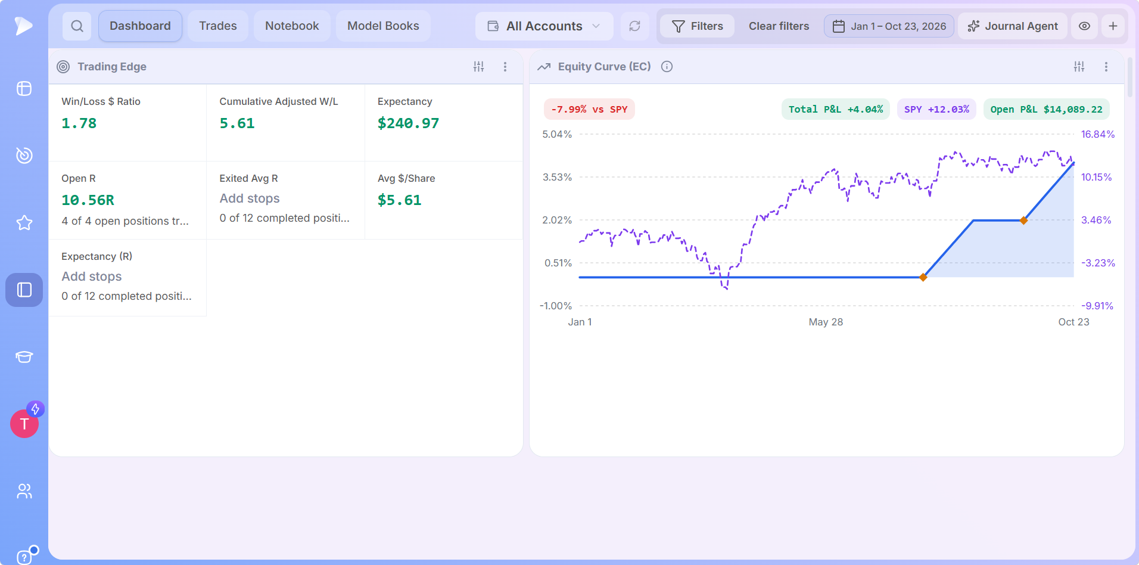Open Trading Edge three-dot menu
This screenshot has height=565, width=1139.
505,67
